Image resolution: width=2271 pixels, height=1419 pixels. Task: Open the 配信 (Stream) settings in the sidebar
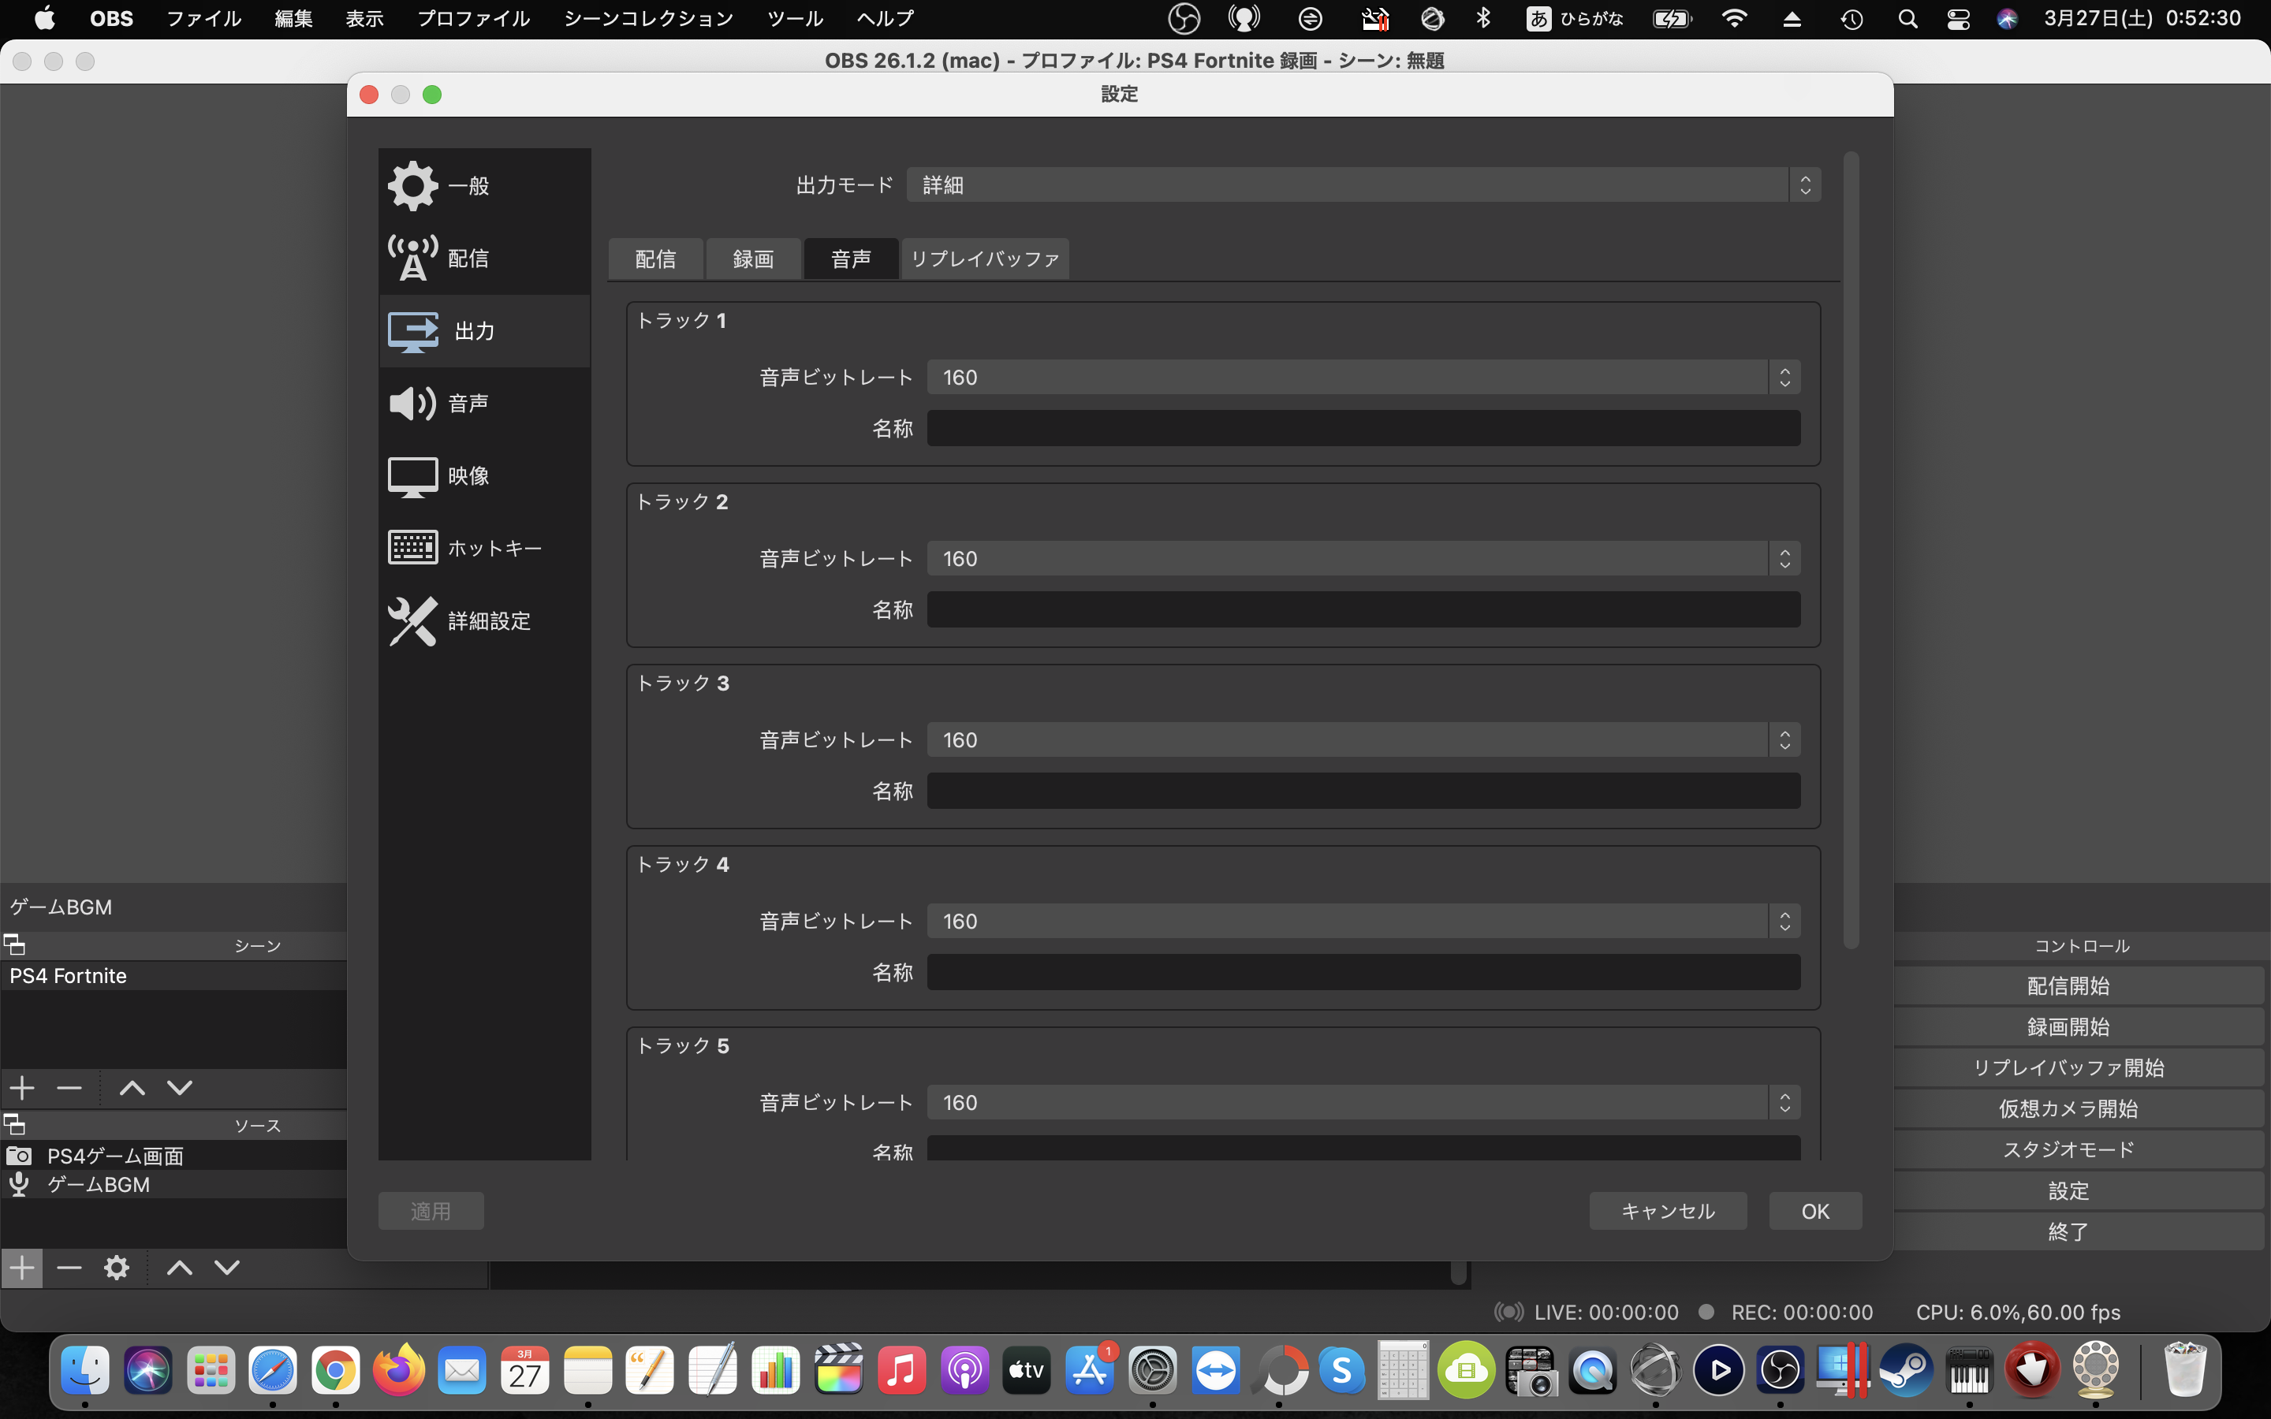[x=468, y=258]
